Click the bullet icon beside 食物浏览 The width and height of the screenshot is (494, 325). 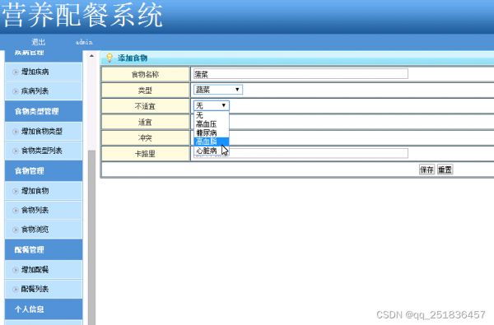coord(15,230)
